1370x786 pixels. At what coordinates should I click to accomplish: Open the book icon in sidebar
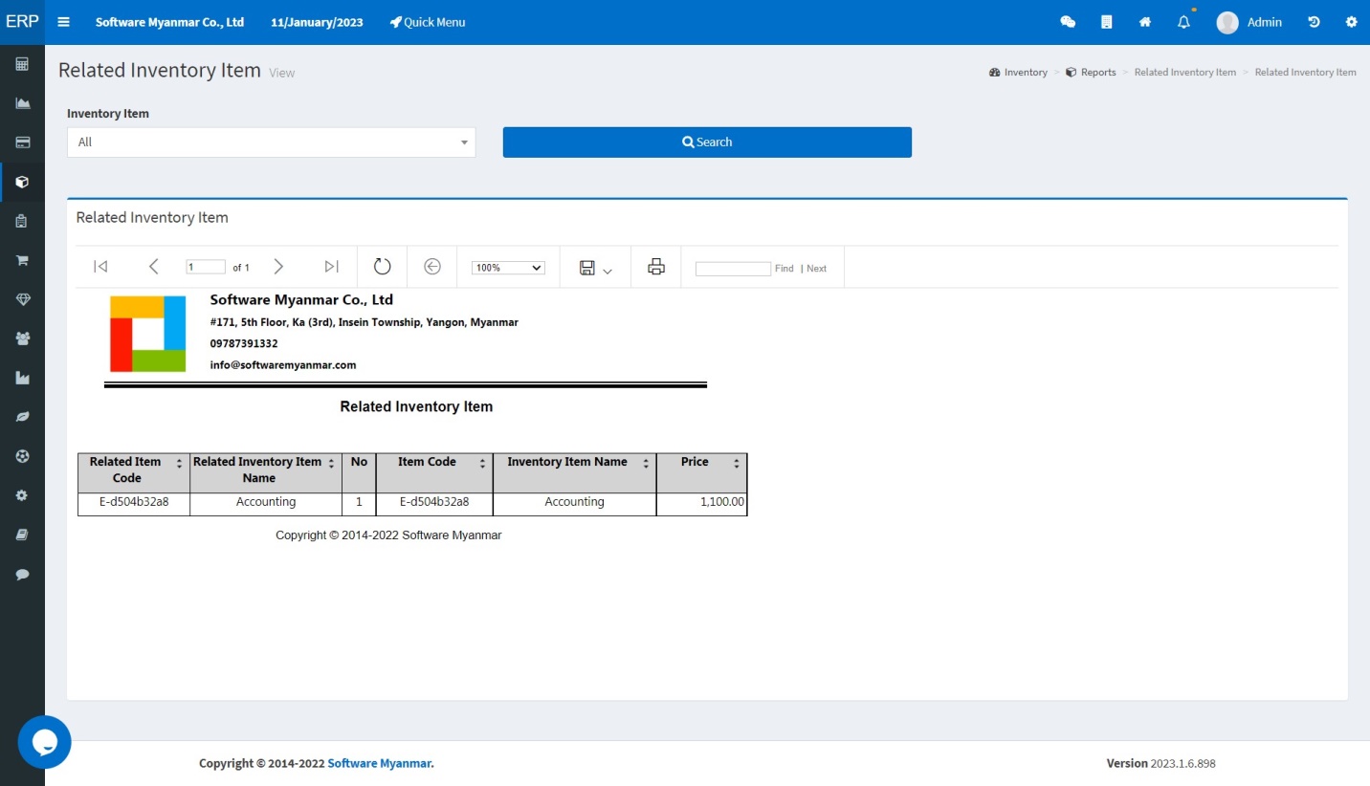[x=22, y=535]
